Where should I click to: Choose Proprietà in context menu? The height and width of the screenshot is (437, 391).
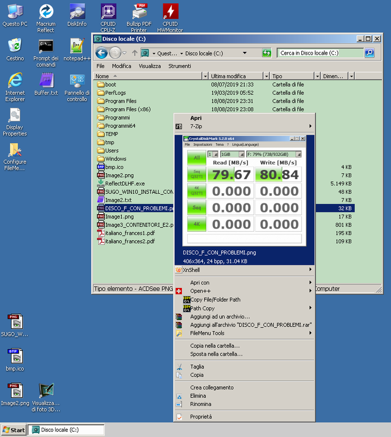point(245,417)
